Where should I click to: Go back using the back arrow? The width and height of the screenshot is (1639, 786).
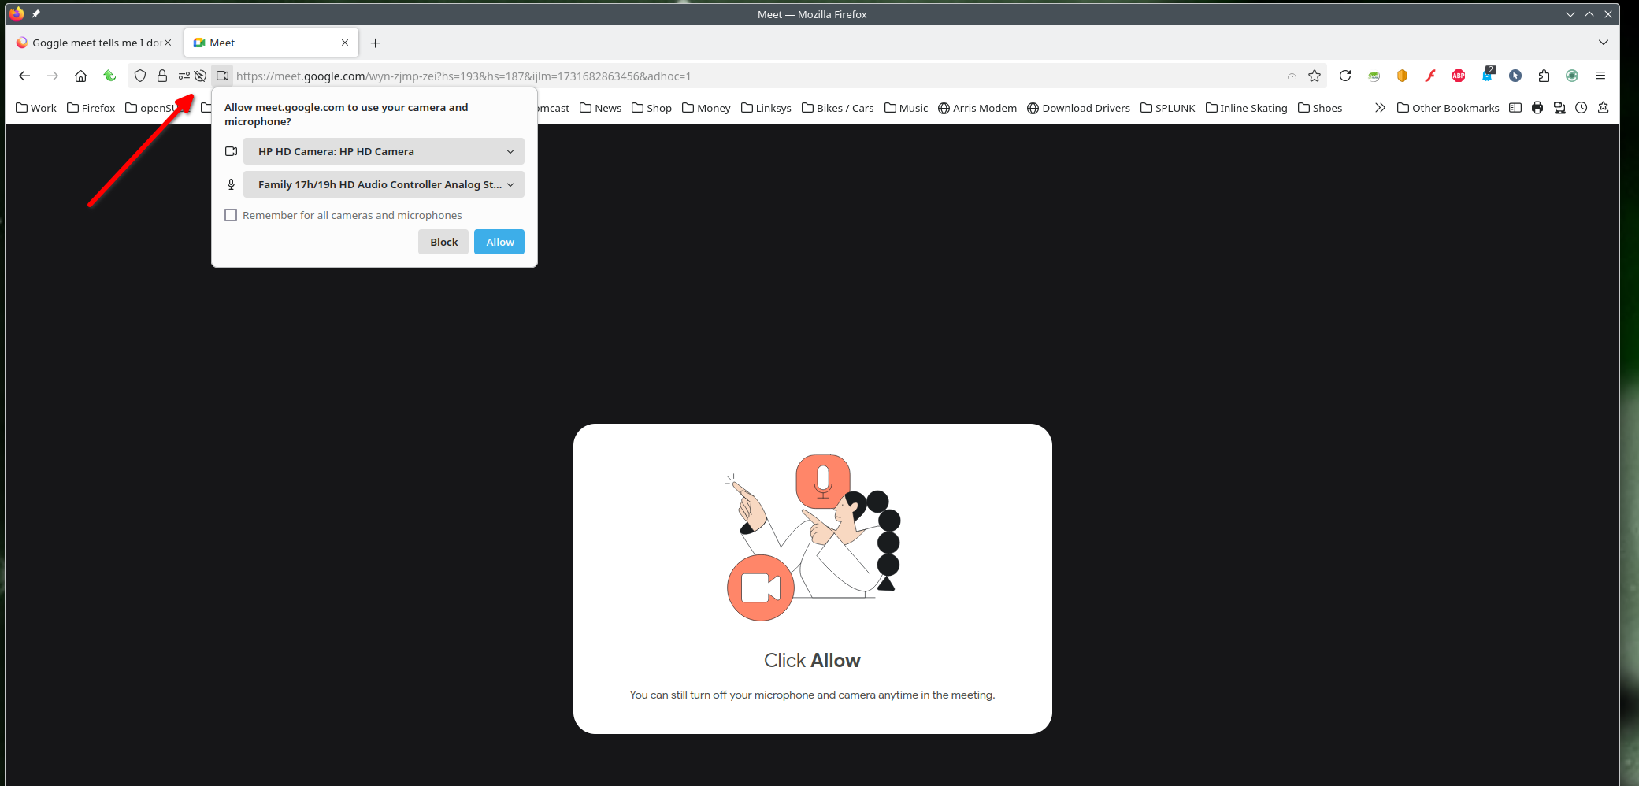coord(24,76)
